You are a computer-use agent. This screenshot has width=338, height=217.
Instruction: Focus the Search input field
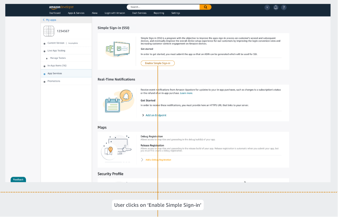point(163,7)
